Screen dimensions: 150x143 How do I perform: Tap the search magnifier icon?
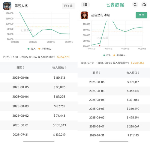click(x=135, y=5)
